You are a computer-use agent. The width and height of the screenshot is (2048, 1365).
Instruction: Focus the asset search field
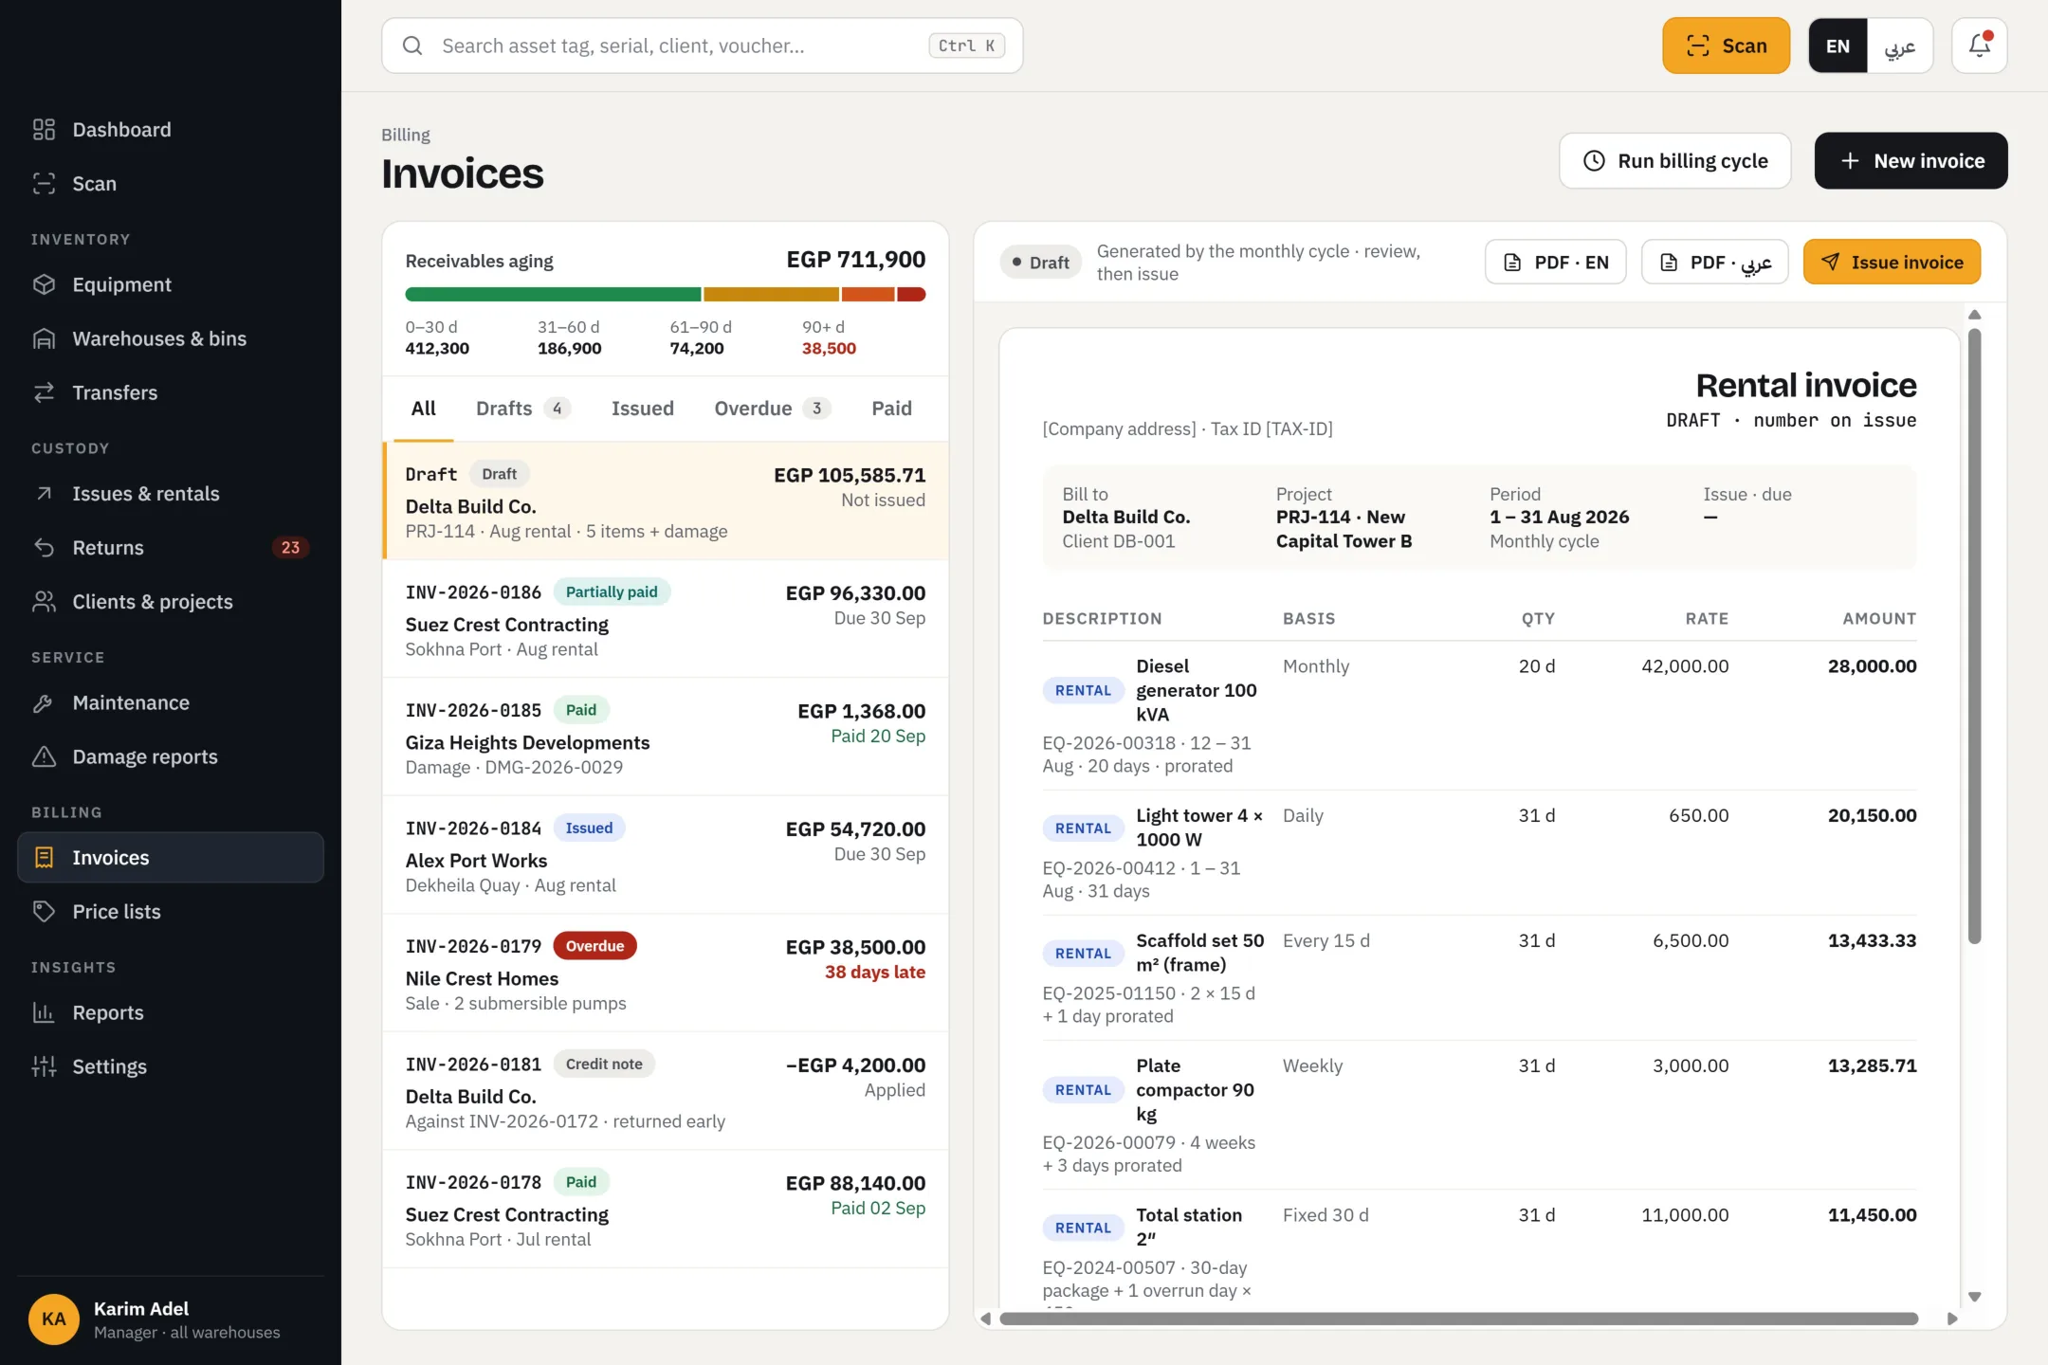(702, 45)
